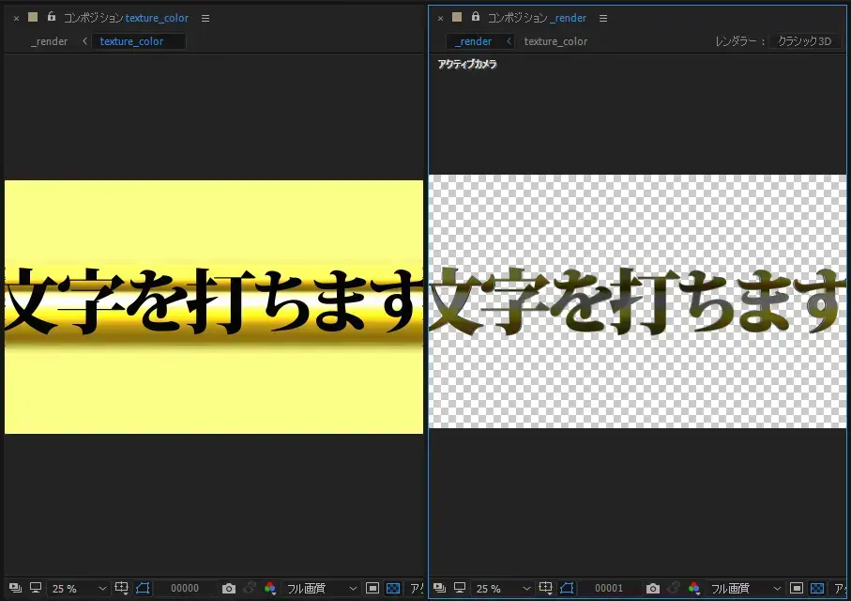The width and height of the screenshot is (851, 601).
Task: Select the Region of Interest tool in _render viewer
Action: click(x=798, y=589)
